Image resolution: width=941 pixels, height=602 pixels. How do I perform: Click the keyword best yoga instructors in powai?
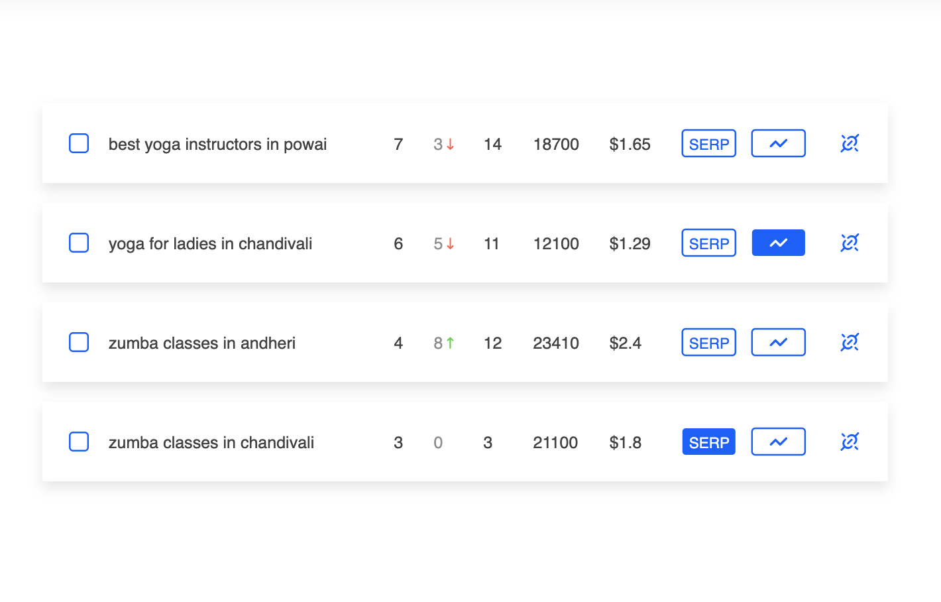coord(217,144)
